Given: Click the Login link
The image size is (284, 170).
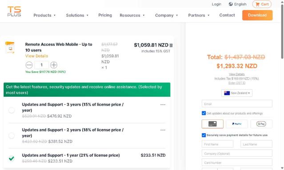Looking at the screenshot, I should coord(216,4).
